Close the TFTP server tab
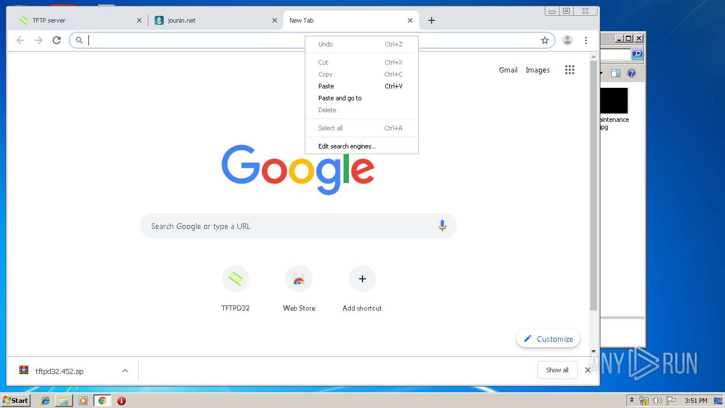725x408 pixels. (x=139, y=20)
